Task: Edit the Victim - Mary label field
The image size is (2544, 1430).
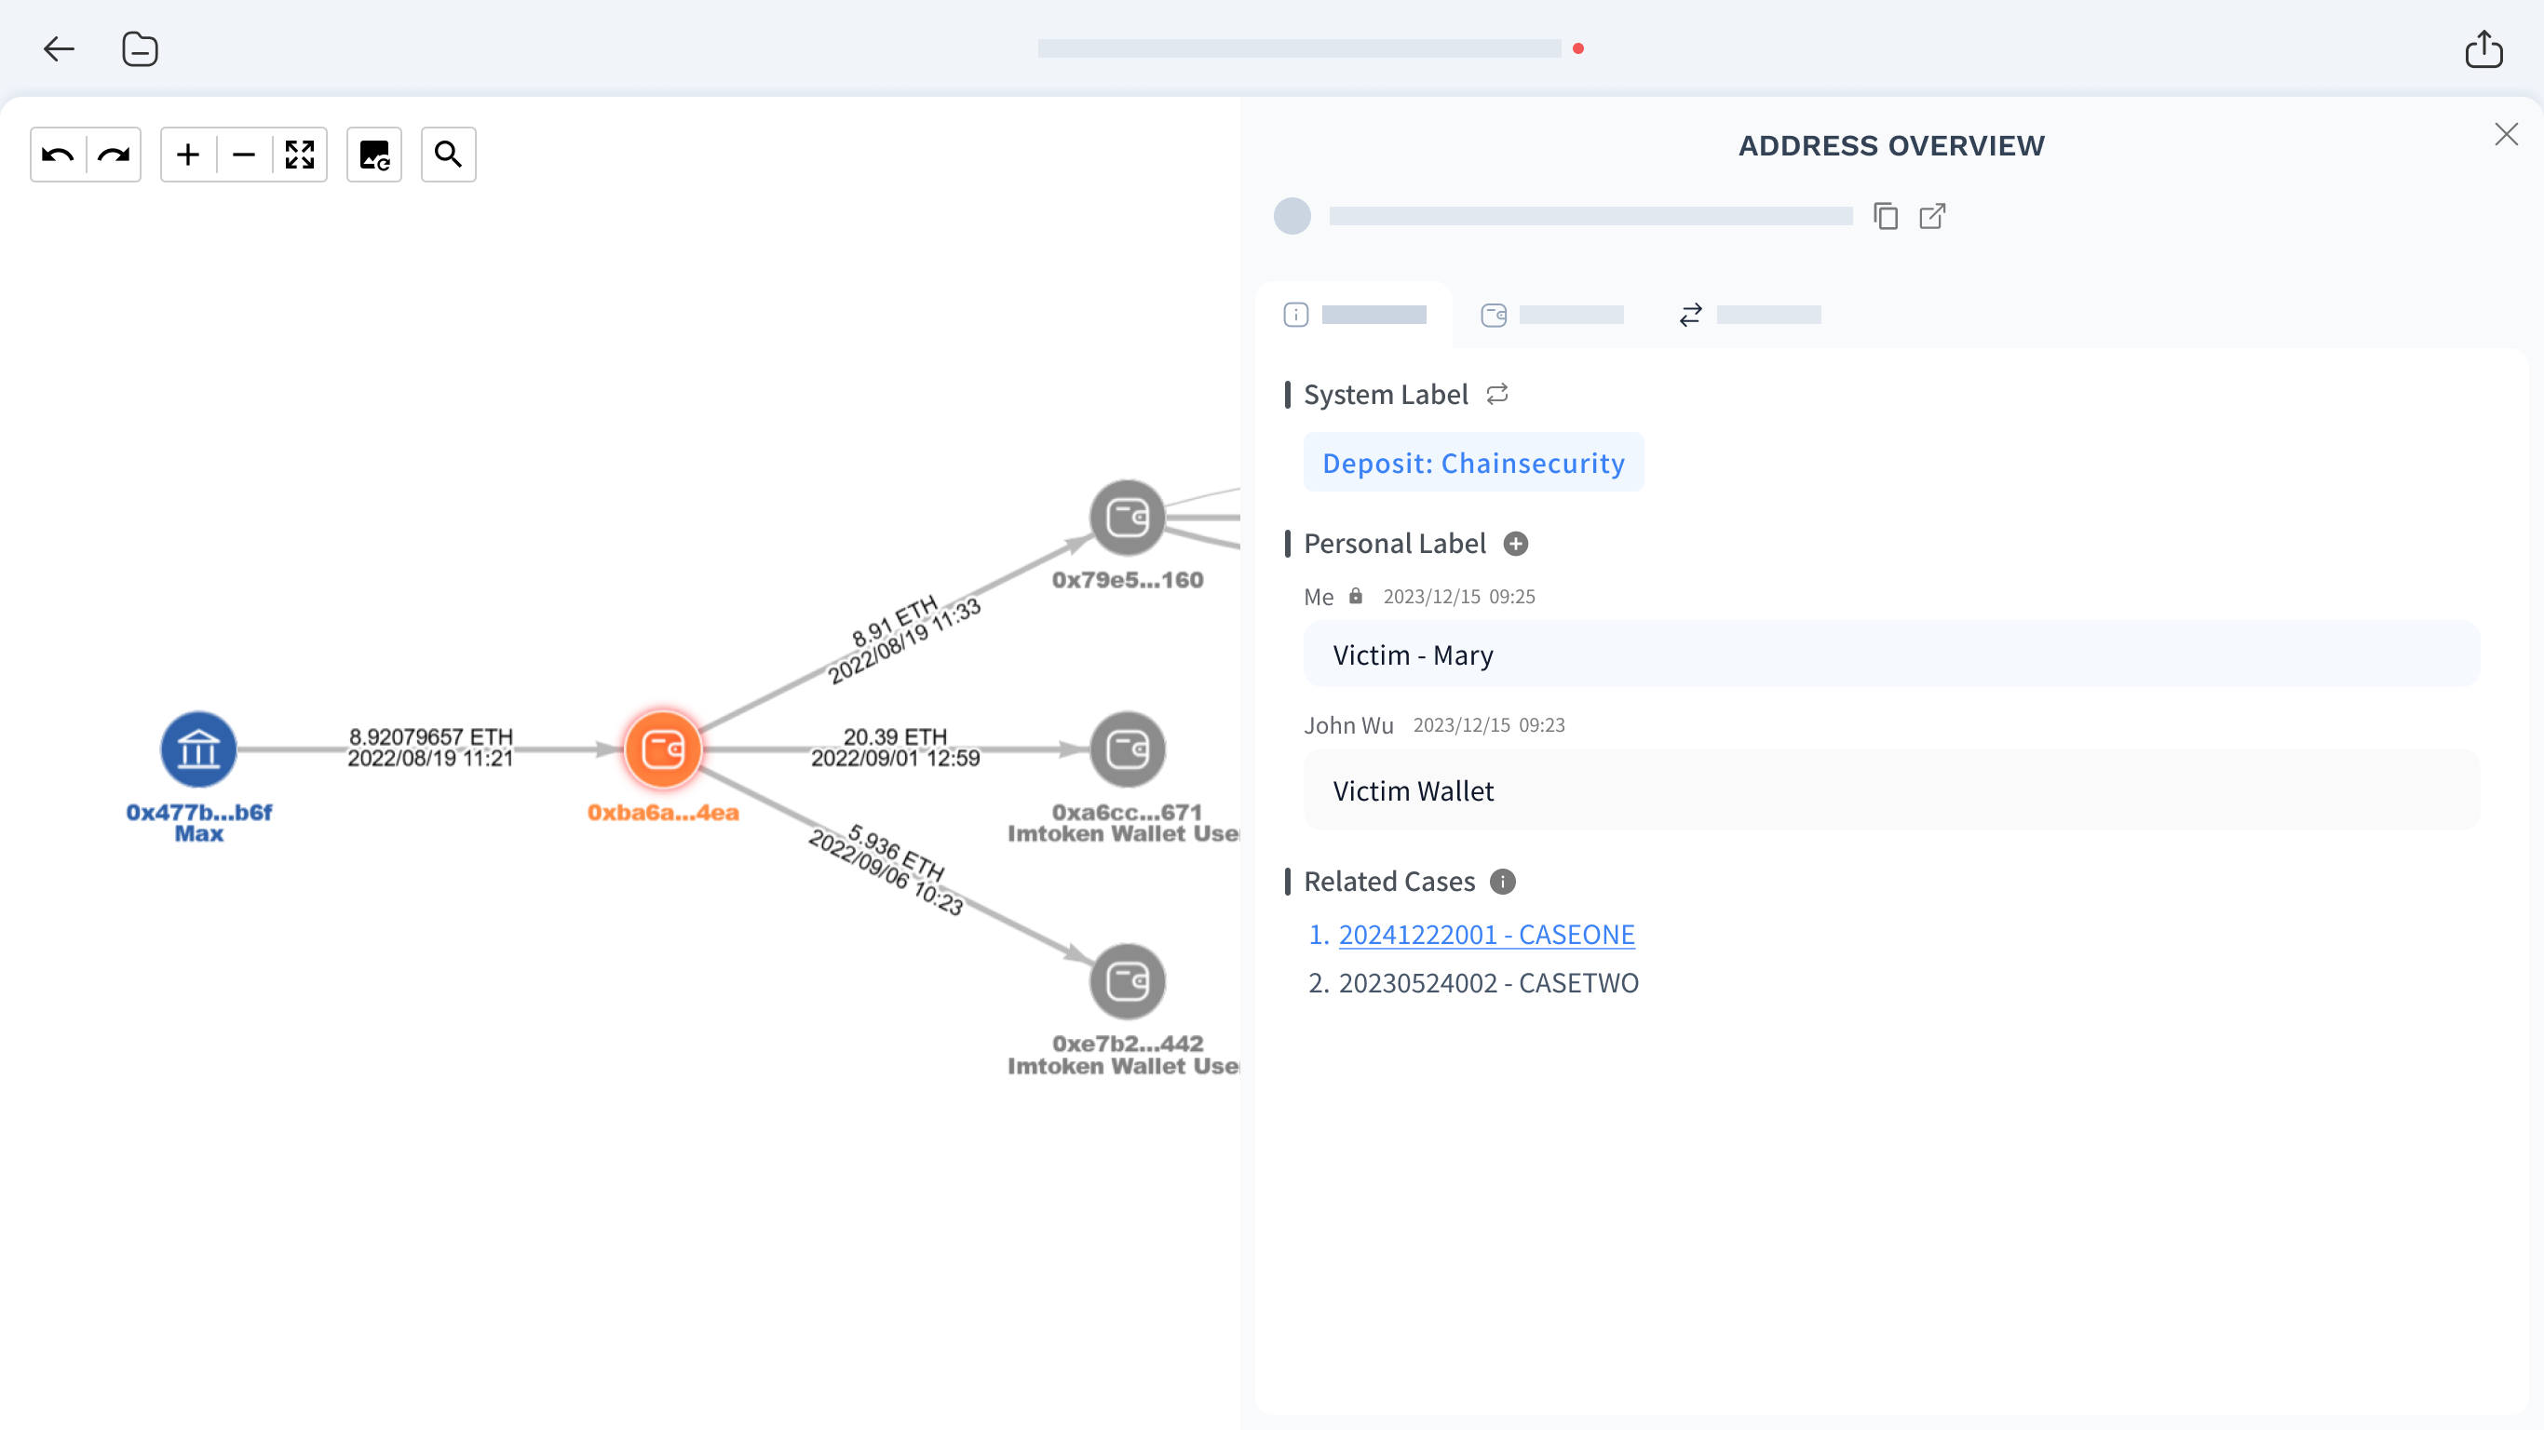Action: 1890,654
